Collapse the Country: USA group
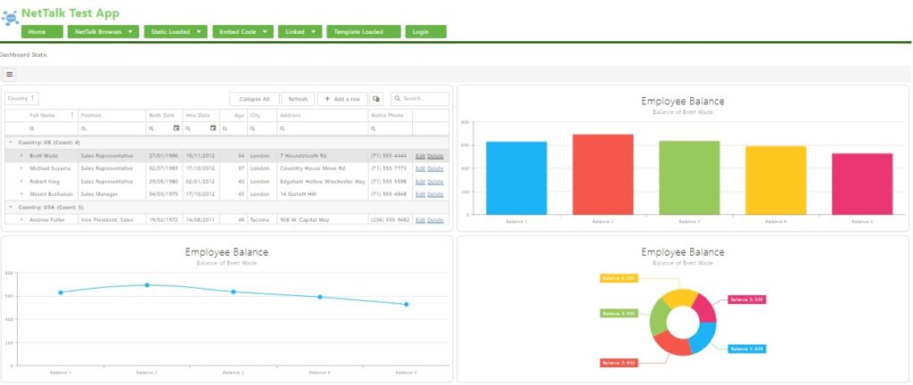Image resolution: width=913 pixels, height=385 pixels. tap(11, 207)
